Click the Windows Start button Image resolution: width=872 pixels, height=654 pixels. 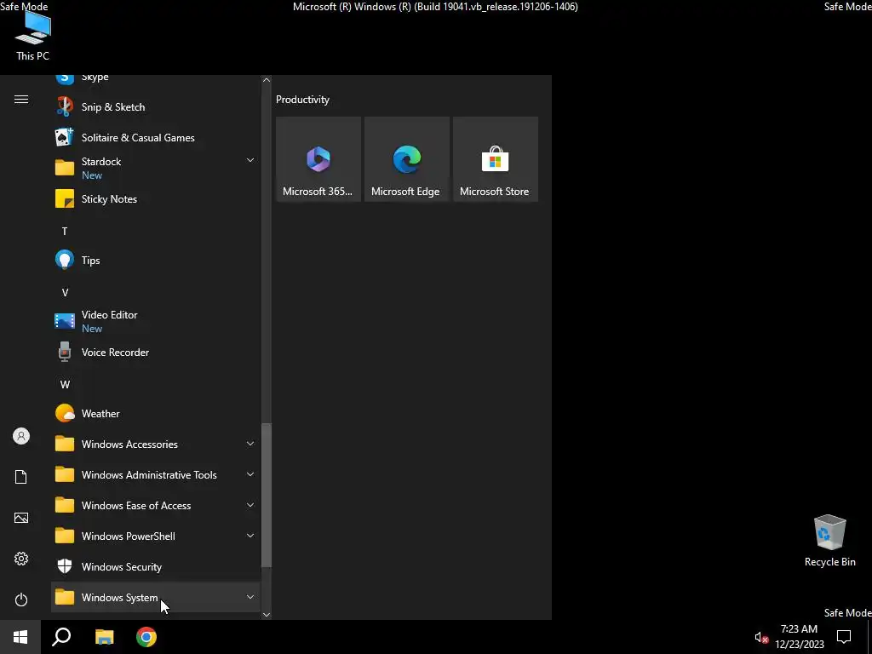20,637
